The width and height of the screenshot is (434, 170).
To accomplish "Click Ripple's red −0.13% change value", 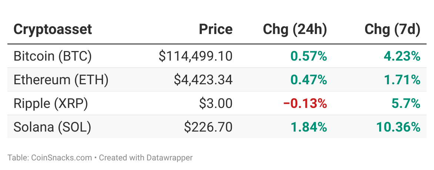I will click(x=305, y=103).
